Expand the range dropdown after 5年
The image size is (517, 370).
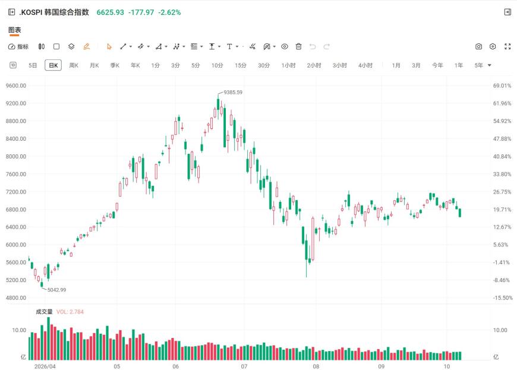pos(490,65)
